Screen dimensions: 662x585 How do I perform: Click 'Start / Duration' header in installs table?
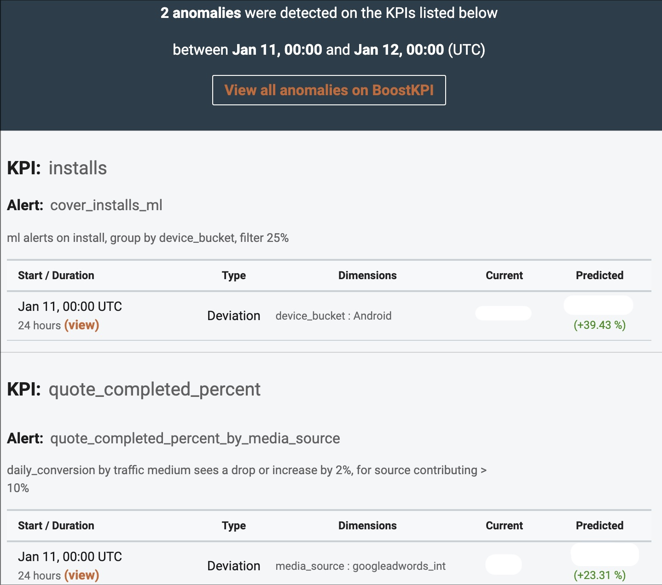pyautogui.click(x=56, y=275)
